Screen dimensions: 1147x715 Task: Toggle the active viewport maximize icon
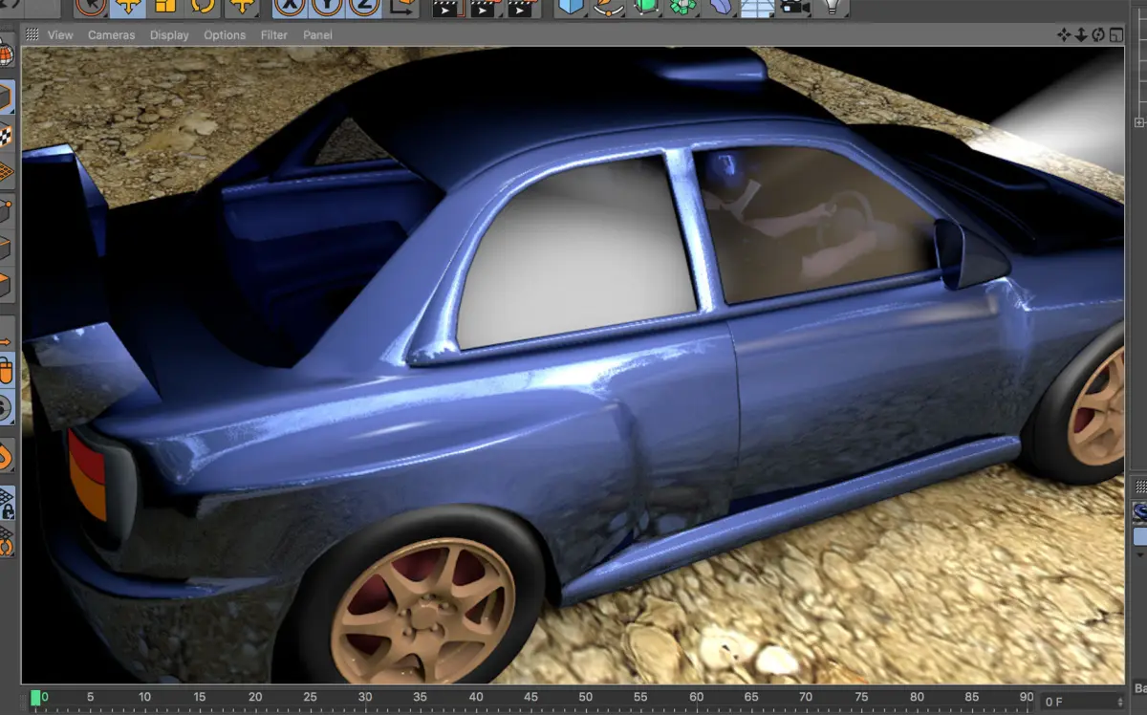[x=1115, y=34]
